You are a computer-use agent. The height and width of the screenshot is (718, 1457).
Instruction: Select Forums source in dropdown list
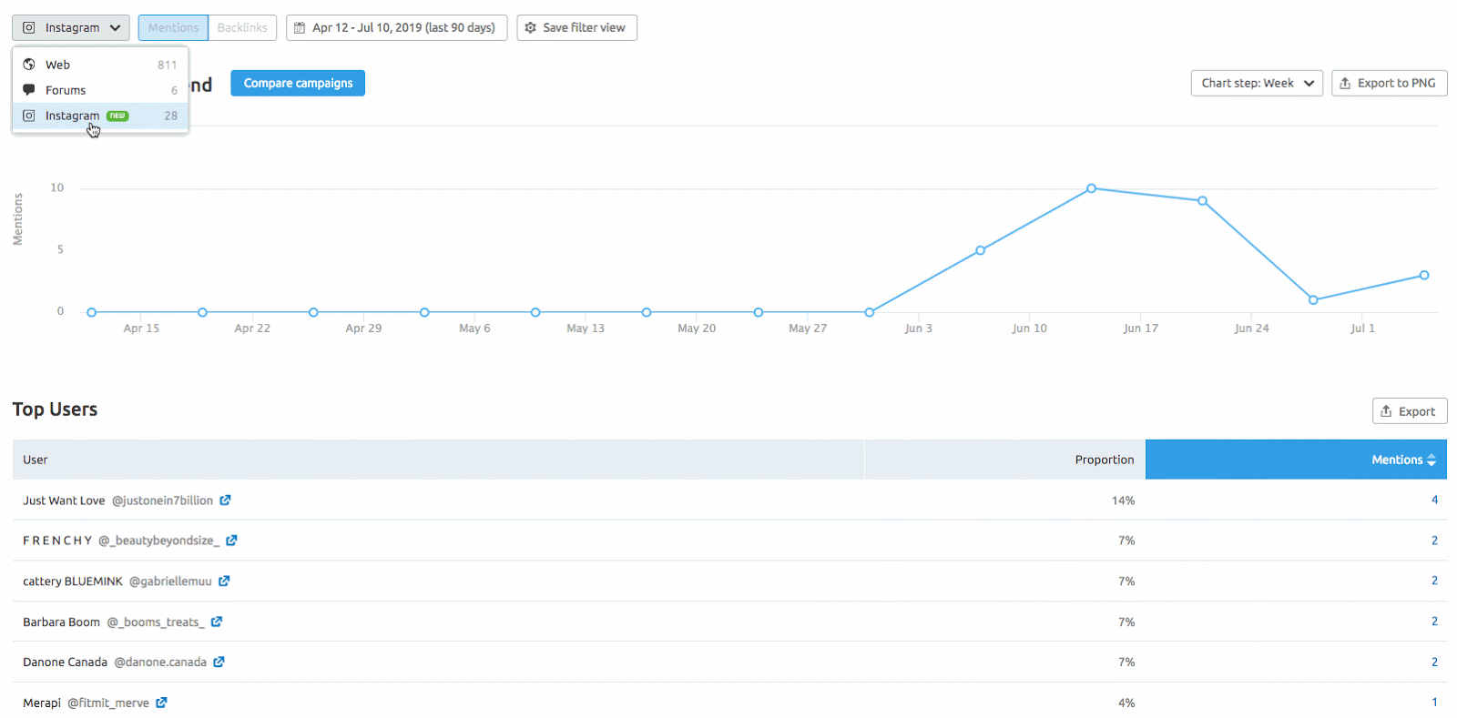pyautogui.click(x=100, y=90)
